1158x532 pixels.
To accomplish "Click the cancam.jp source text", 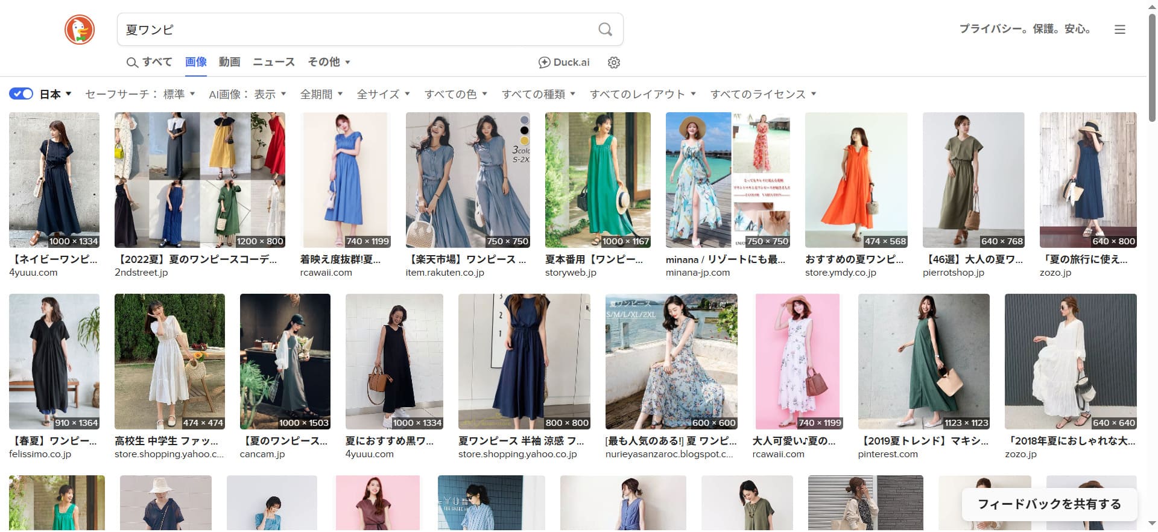I will pos(262,454).
